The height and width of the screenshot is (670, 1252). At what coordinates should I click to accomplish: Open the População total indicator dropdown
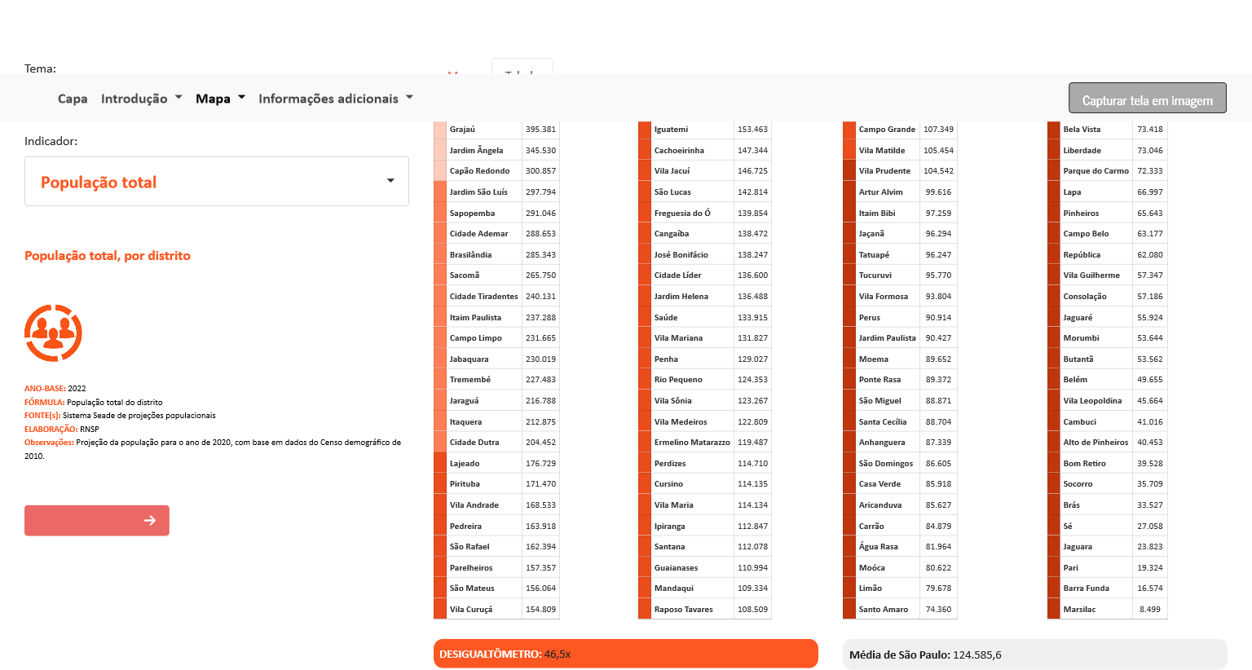[x=217, y=182]
